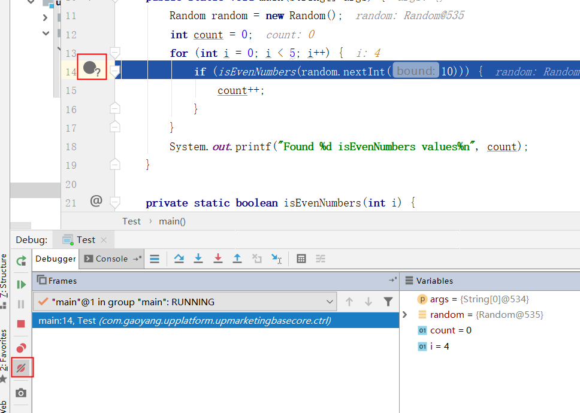Toggle fold marker at line 17

tap(115, 127)
